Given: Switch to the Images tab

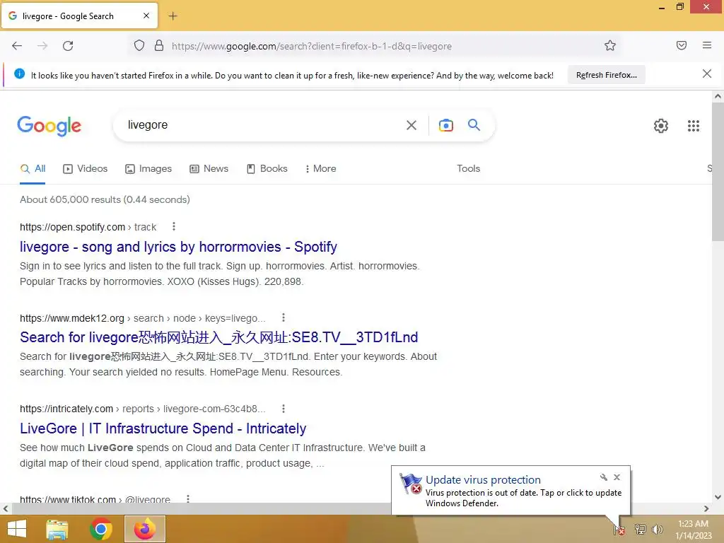Looking at the screenshot, I should [148, 169].
